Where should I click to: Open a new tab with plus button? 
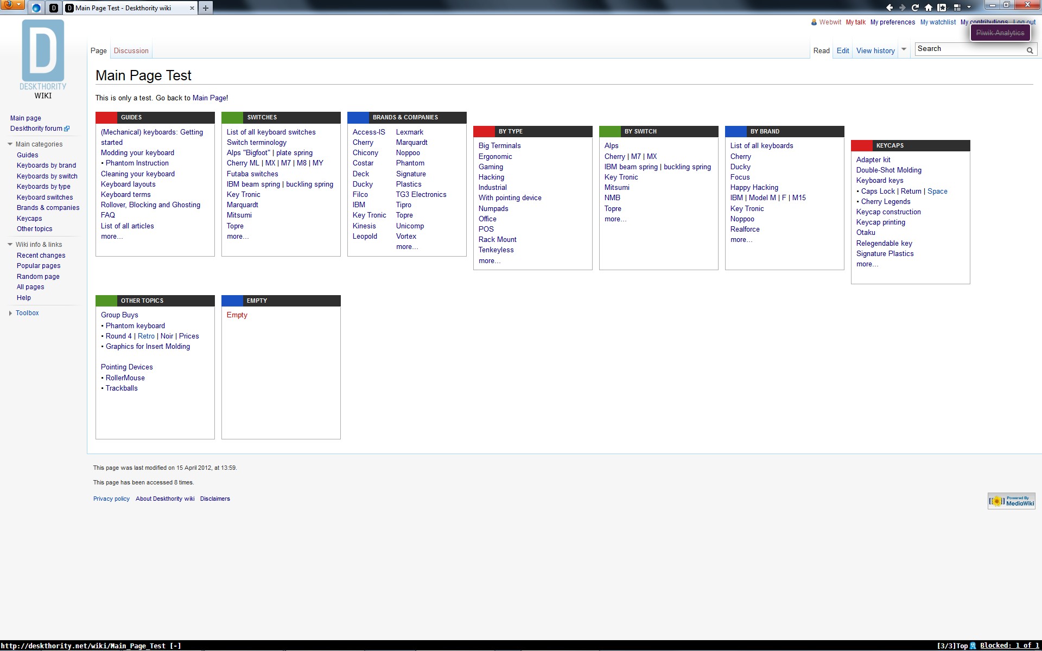pyautogui.click(x=205, y=8)
